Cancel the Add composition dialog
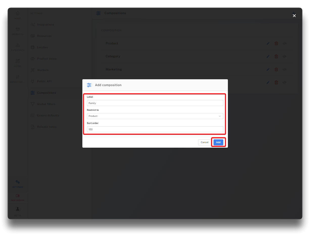310x235 pixels. (x=204, y=142)
